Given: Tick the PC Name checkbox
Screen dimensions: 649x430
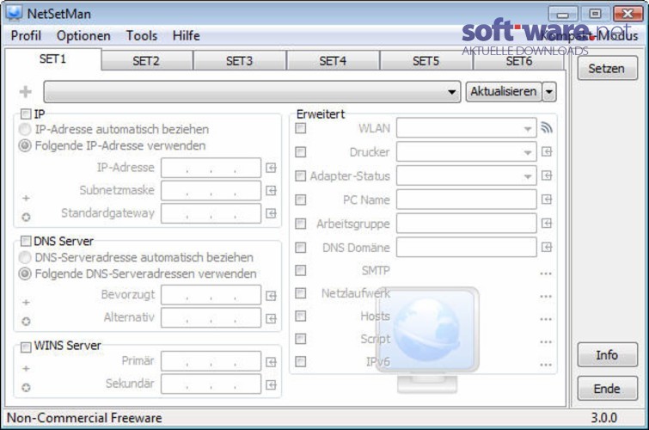Looking at the screenshot, I should [x=301, y=200].
